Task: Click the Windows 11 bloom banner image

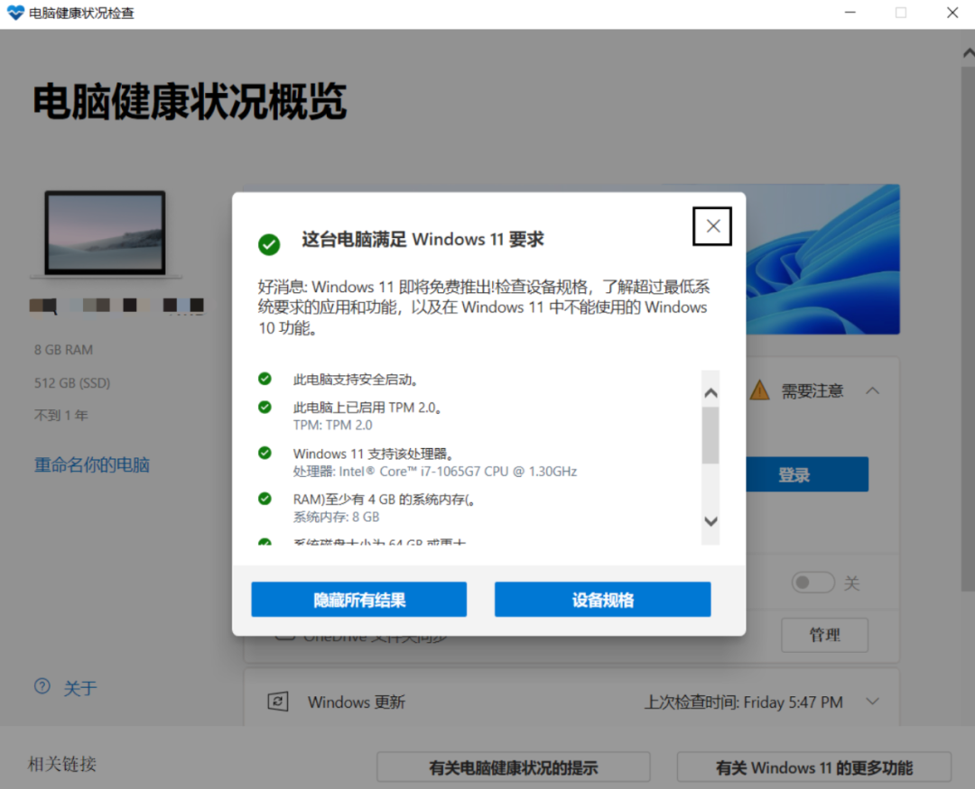Action: (x=822, y=259)
